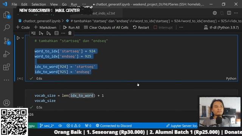This screenshot has height=136, width=242.
Task: Click the VS Code logo icon in title bar
Action: (x=5, y=4)
